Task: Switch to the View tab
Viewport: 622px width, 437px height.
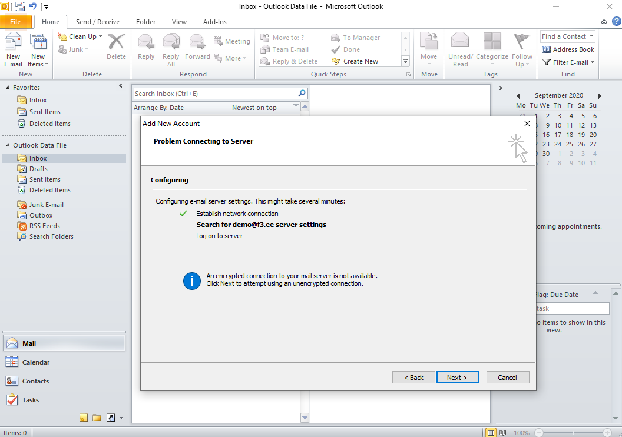Action: (179, 22)
